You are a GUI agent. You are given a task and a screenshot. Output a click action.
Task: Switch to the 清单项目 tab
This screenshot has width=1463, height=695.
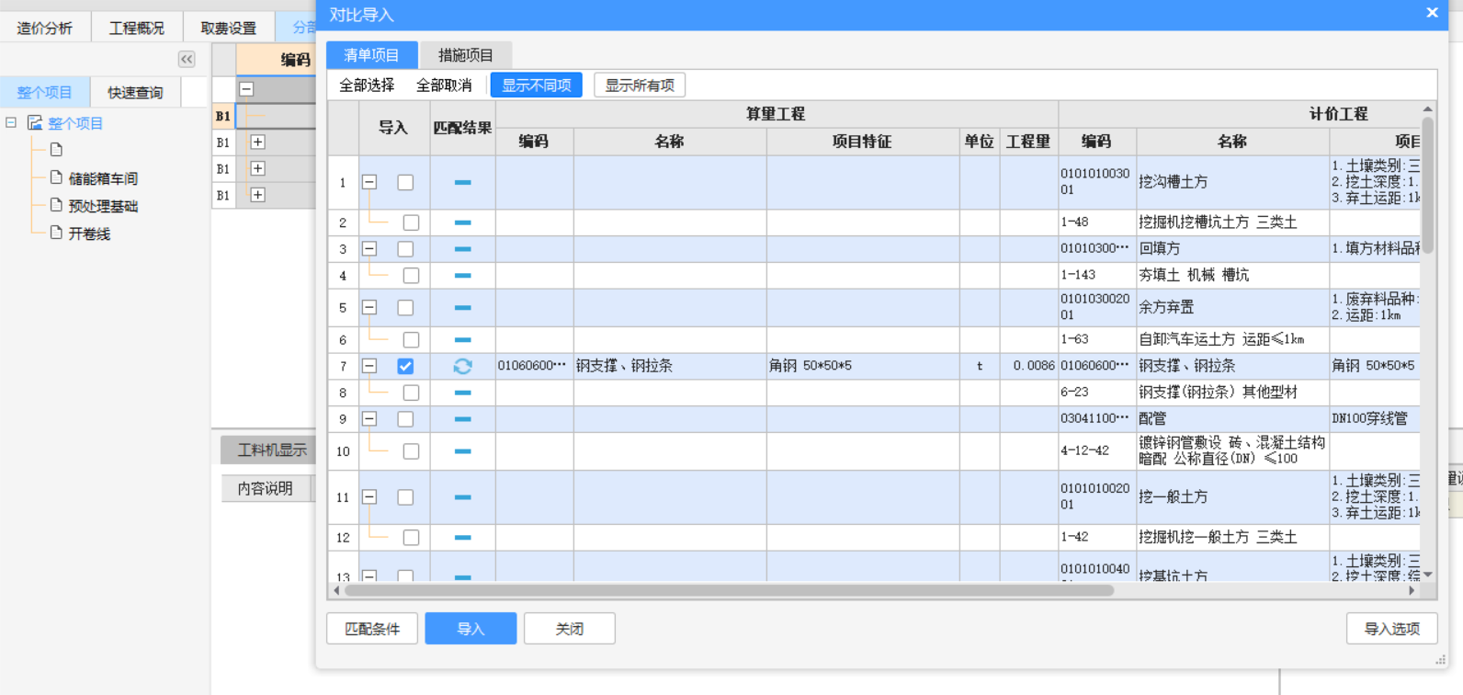pos(371,55)
